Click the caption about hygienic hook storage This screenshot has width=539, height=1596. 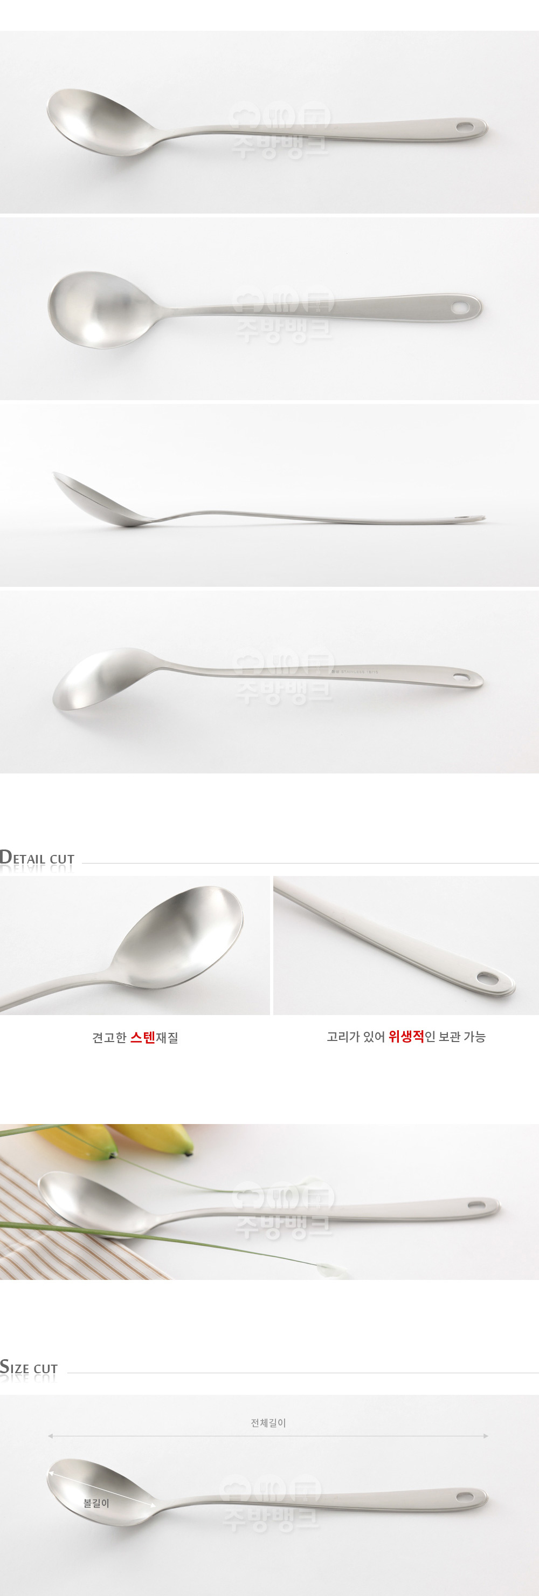point(406,1037)
